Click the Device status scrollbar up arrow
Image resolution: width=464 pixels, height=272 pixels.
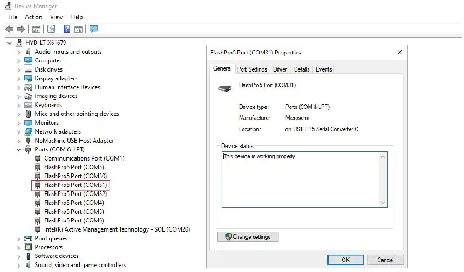tap(383, 157)
